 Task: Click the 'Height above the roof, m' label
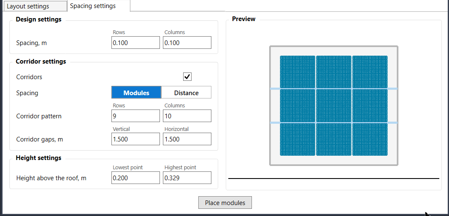(51, 178)
